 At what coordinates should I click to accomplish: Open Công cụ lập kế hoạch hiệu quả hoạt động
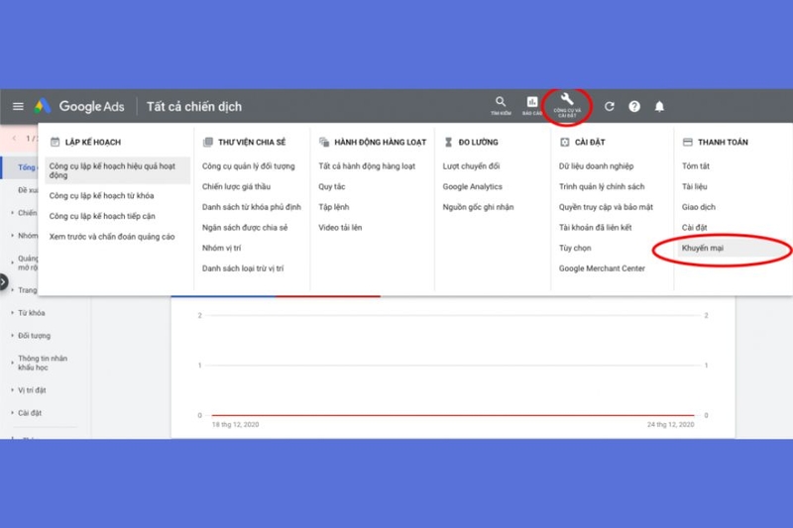(117, 170)
